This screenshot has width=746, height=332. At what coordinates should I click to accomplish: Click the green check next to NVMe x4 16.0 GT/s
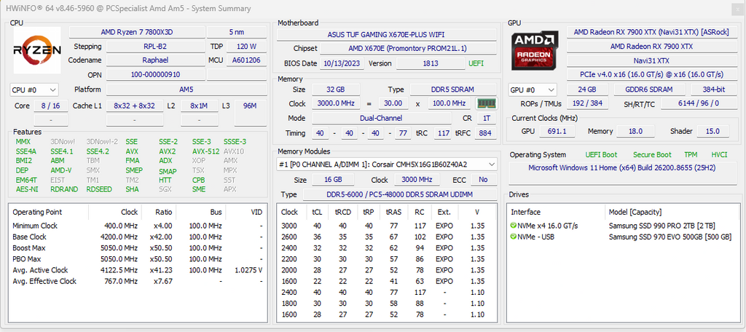point(514,226)
